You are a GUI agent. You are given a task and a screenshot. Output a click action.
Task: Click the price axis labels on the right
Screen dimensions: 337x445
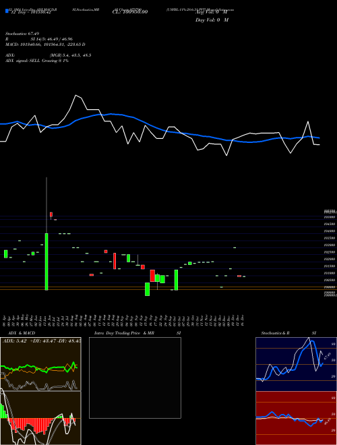coord(330,253)
